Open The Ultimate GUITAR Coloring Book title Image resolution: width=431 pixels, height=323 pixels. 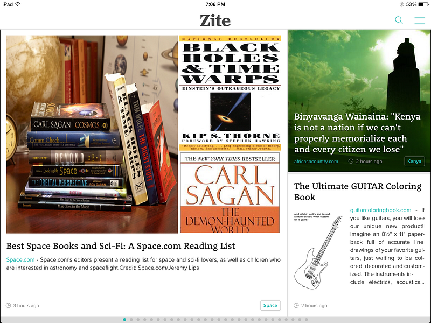pyautogui.click(x=358, y=192)
